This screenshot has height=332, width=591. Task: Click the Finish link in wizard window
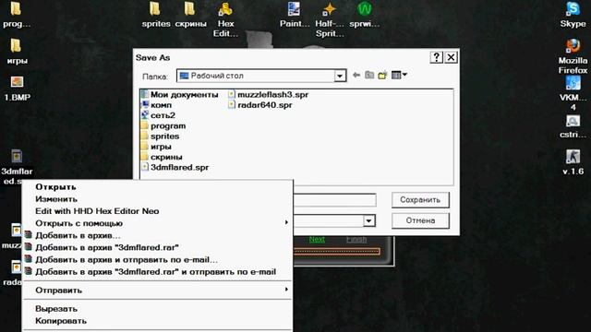(x=356, y=240)
